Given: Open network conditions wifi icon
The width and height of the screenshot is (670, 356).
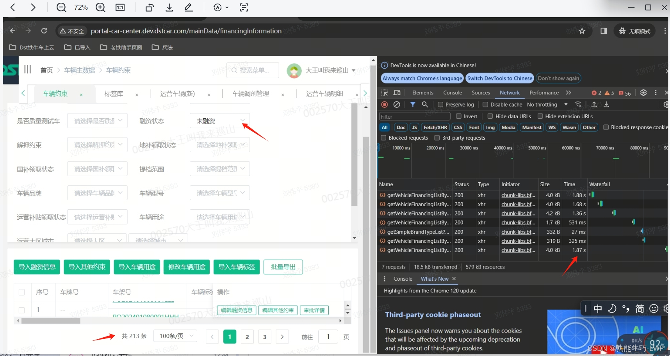Looking at the screenshot, I should coord(578,104).
